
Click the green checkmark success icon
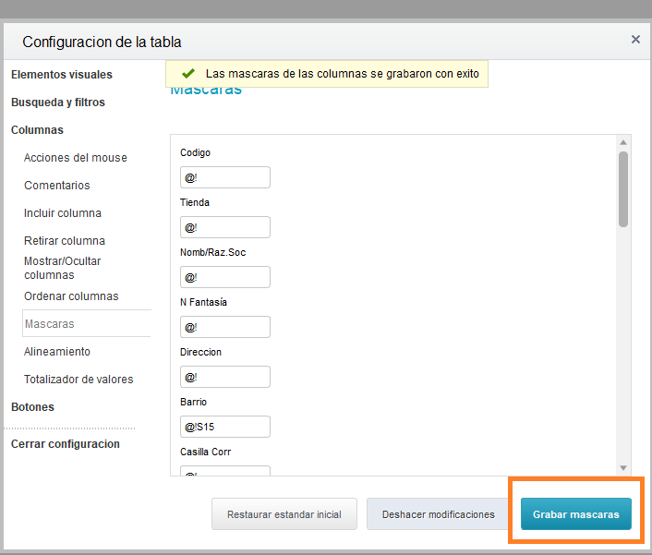point(188,74)
